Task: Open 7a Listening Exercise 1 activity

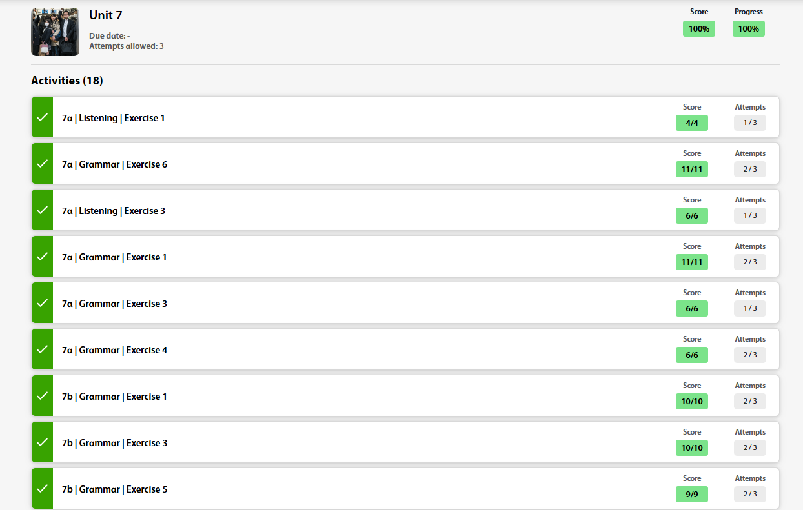Action: 113,118
